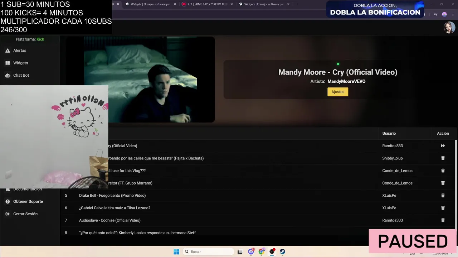The image size is (458, 258).
Task: Click the Obtener Soporte question mark icon
Action: [x=8, y=201]
